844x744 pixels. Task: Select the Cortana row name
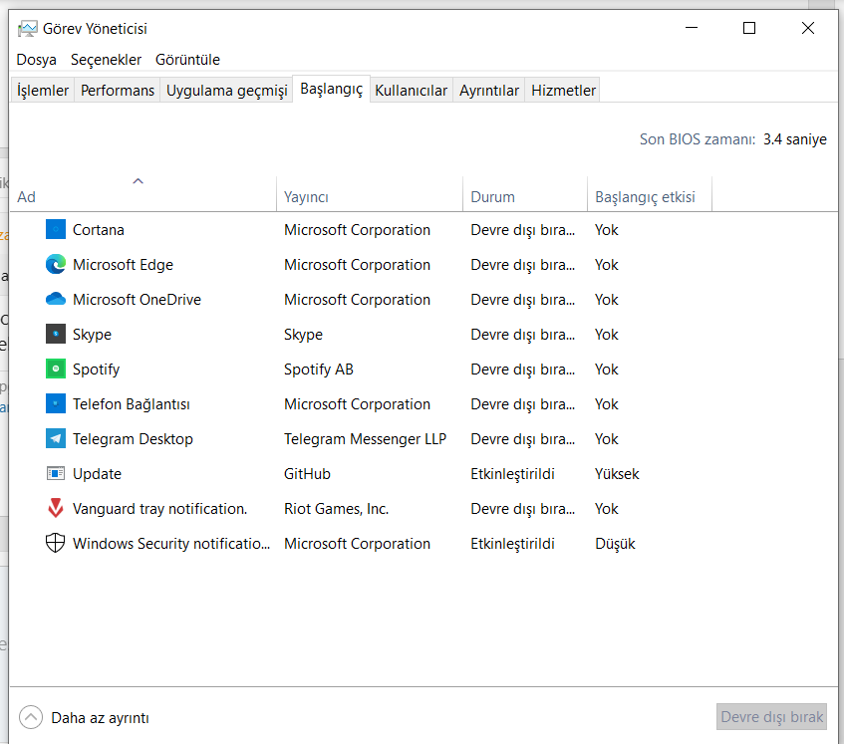[99, 230]
